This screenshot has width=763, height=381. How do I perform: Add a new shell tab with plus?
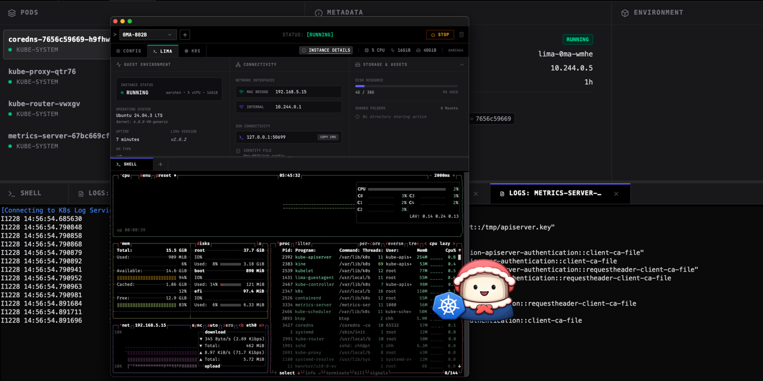pyautogui.click(x=160, y=164)
